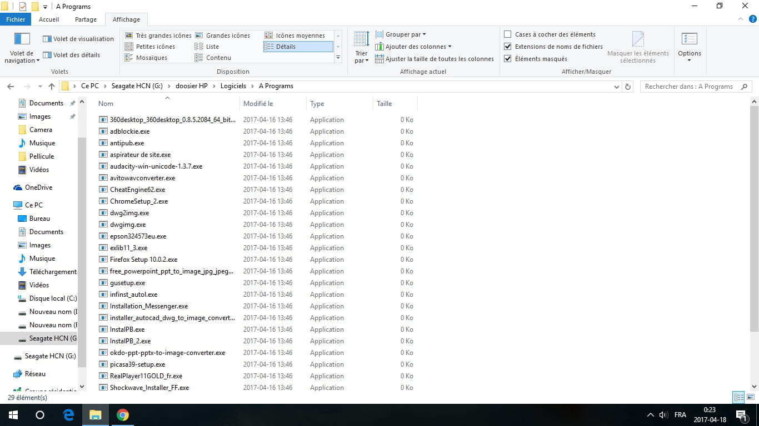
Task: Sort by the Nom column header
Action: click(x=167, y=104)
